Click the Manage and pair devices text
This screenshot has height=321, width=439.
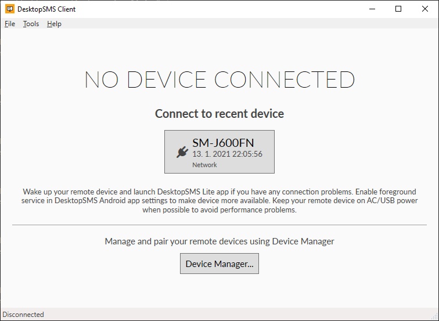[x=219, y=241]
